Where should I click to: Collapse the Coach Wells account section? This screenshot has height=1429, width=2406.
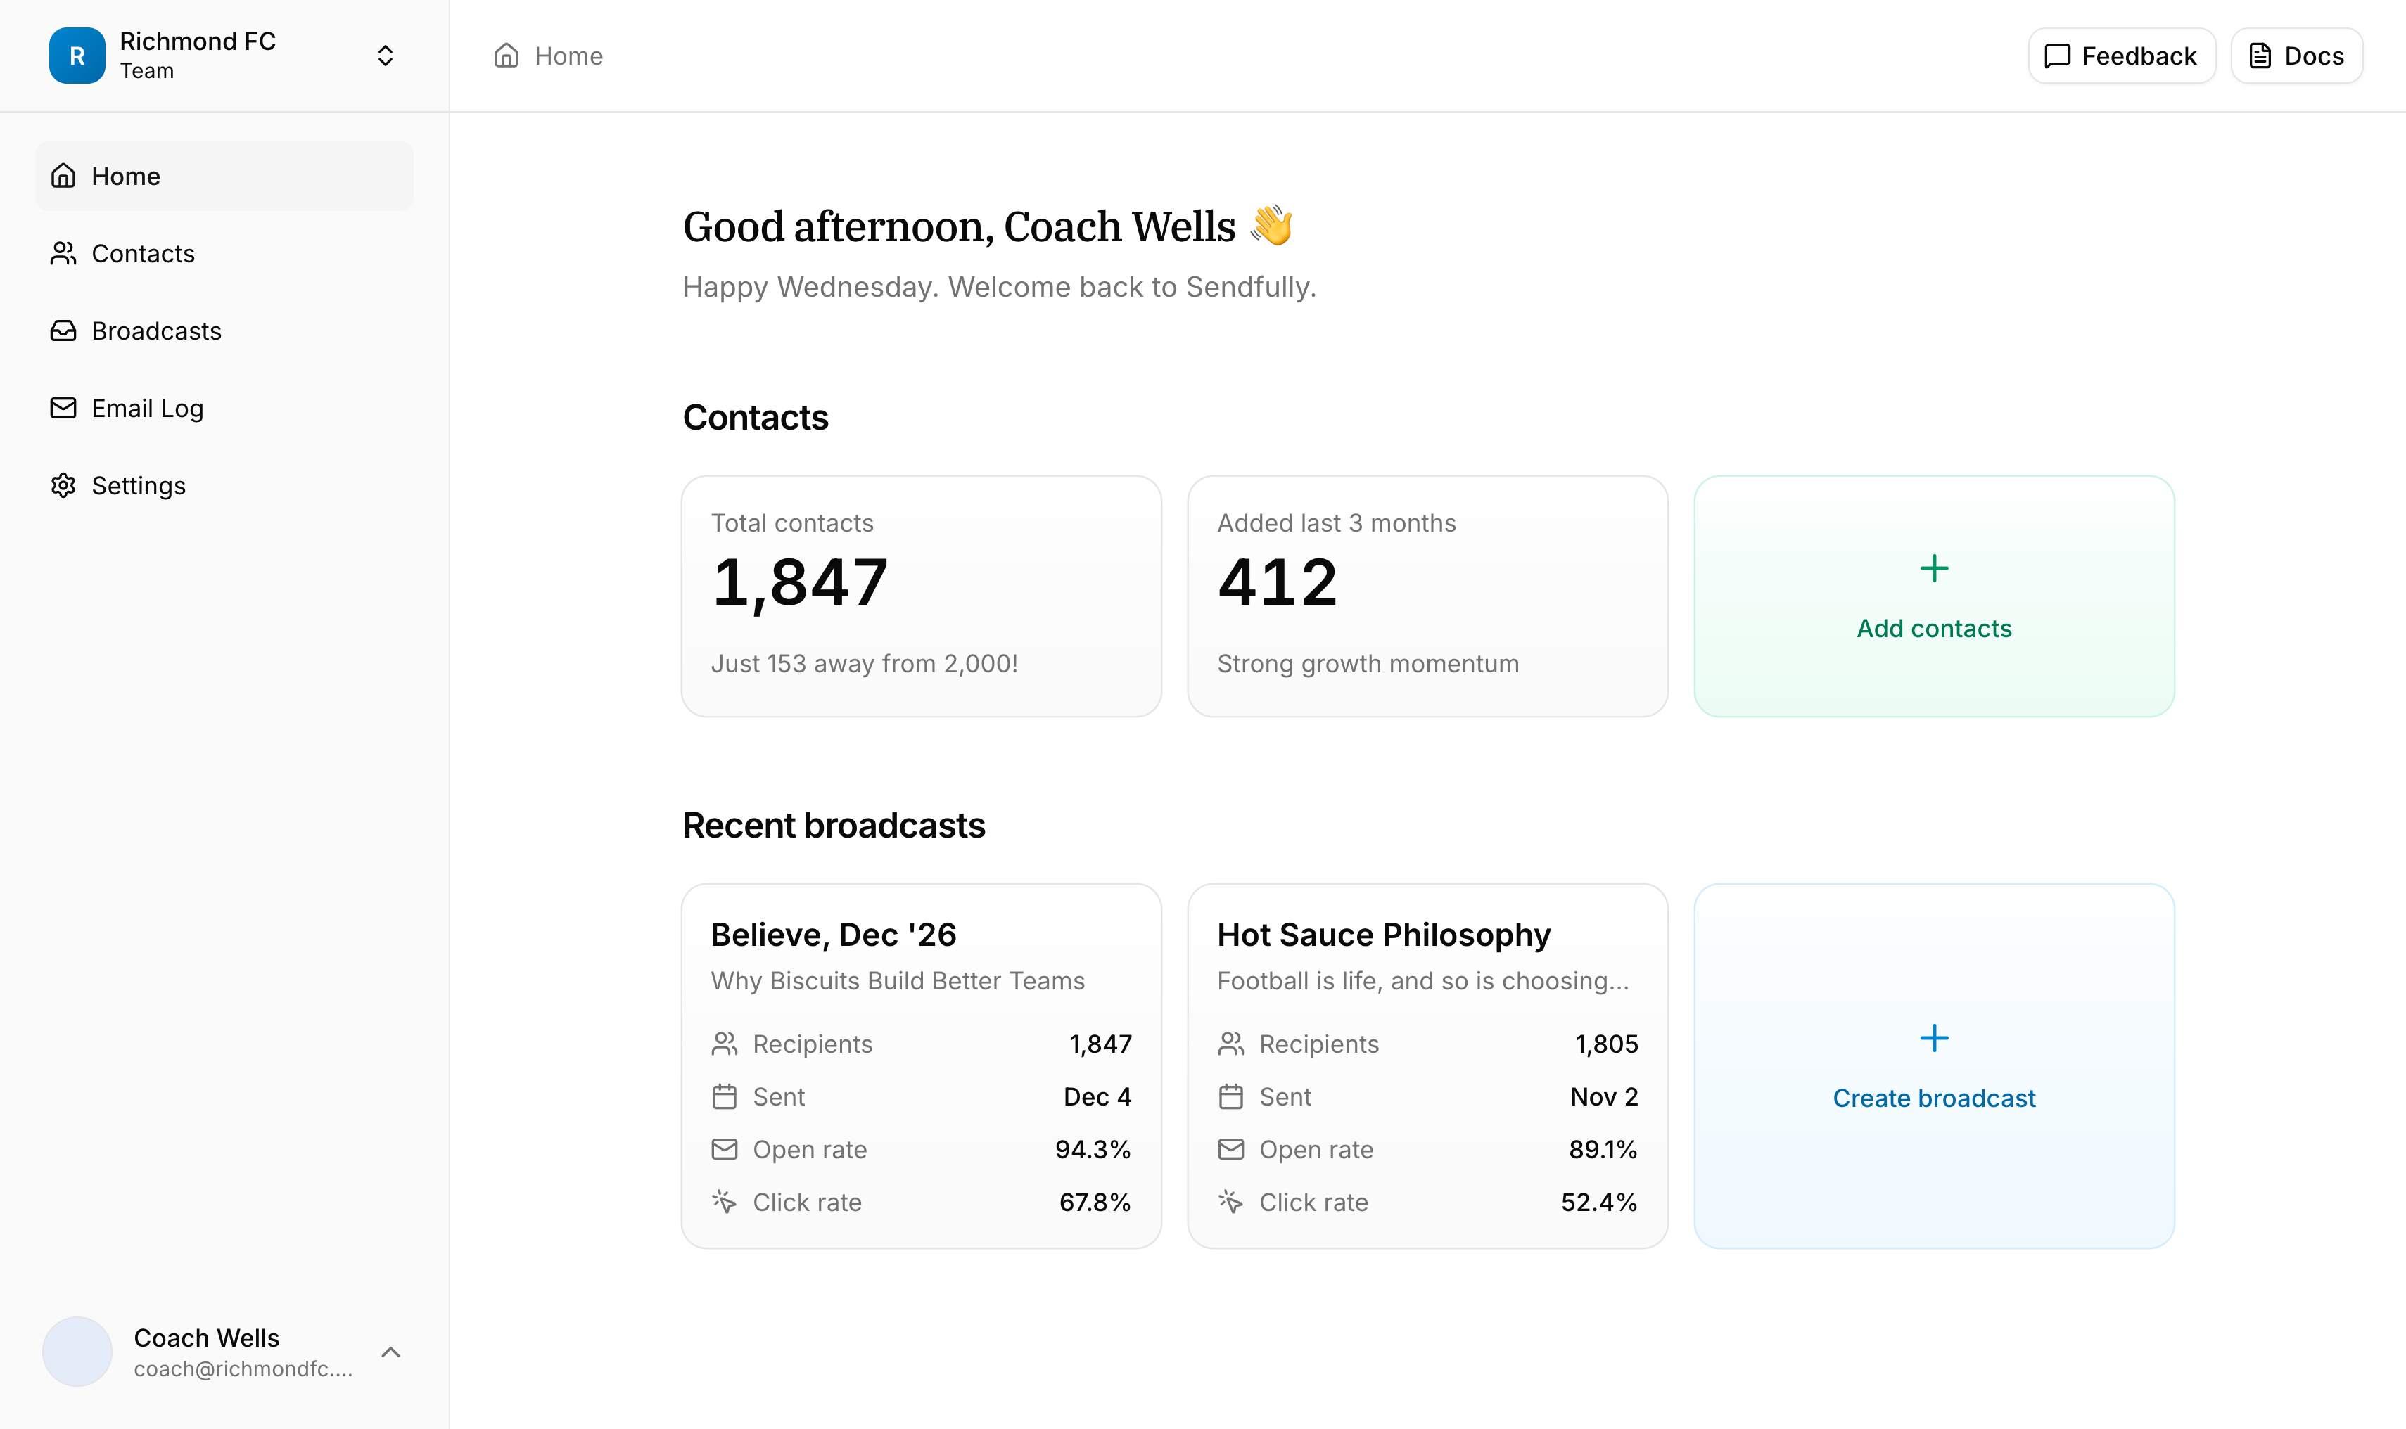point(391,1351)
